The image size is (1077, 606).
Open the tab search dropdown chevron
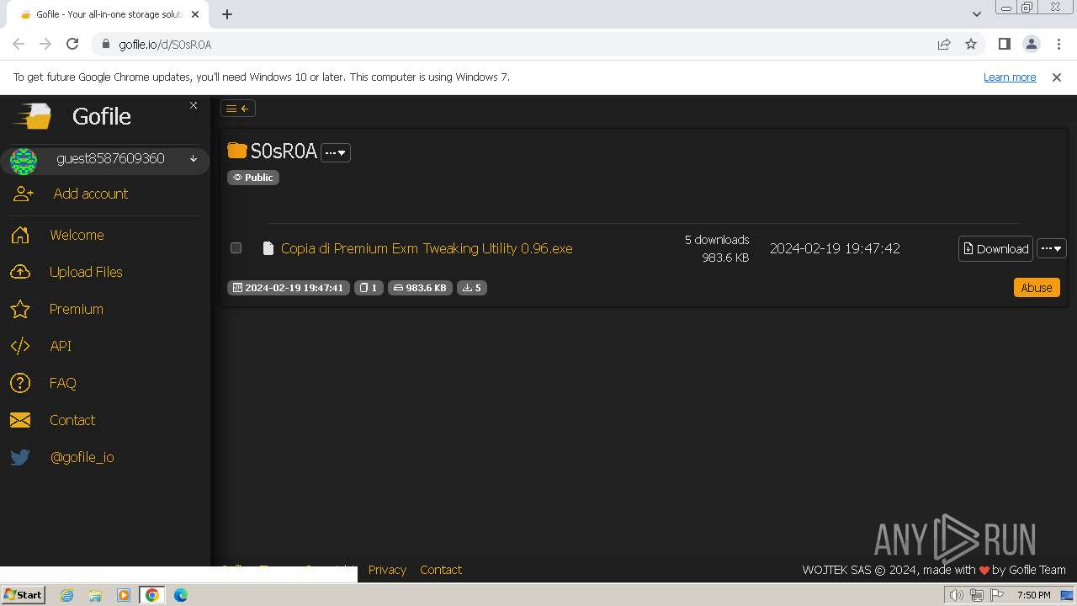coord(976,13)
